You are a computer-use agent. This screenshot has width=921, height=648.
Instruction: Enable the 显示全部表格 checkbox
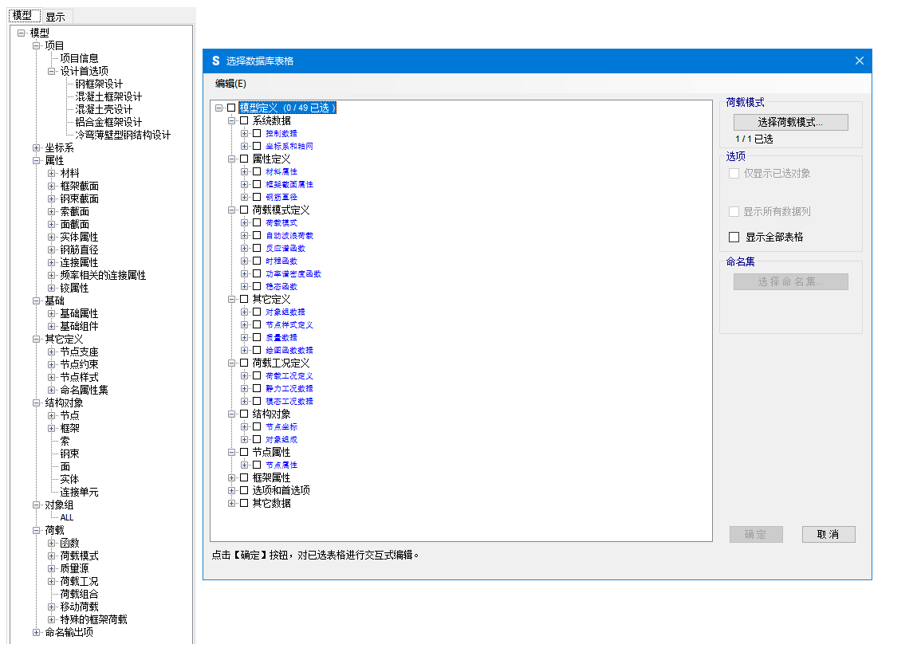click(x=734, y=237)
